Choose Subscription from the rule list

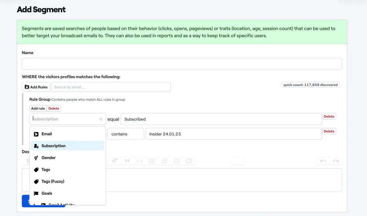point(53,146)
